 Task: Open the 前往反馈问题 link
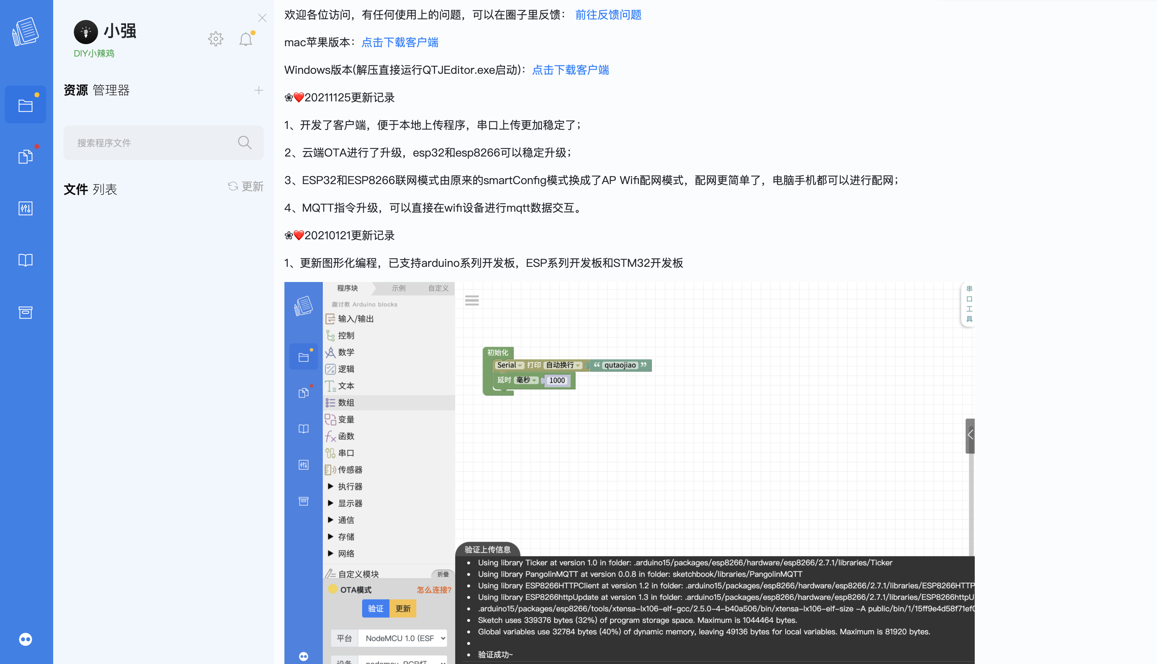608,15
